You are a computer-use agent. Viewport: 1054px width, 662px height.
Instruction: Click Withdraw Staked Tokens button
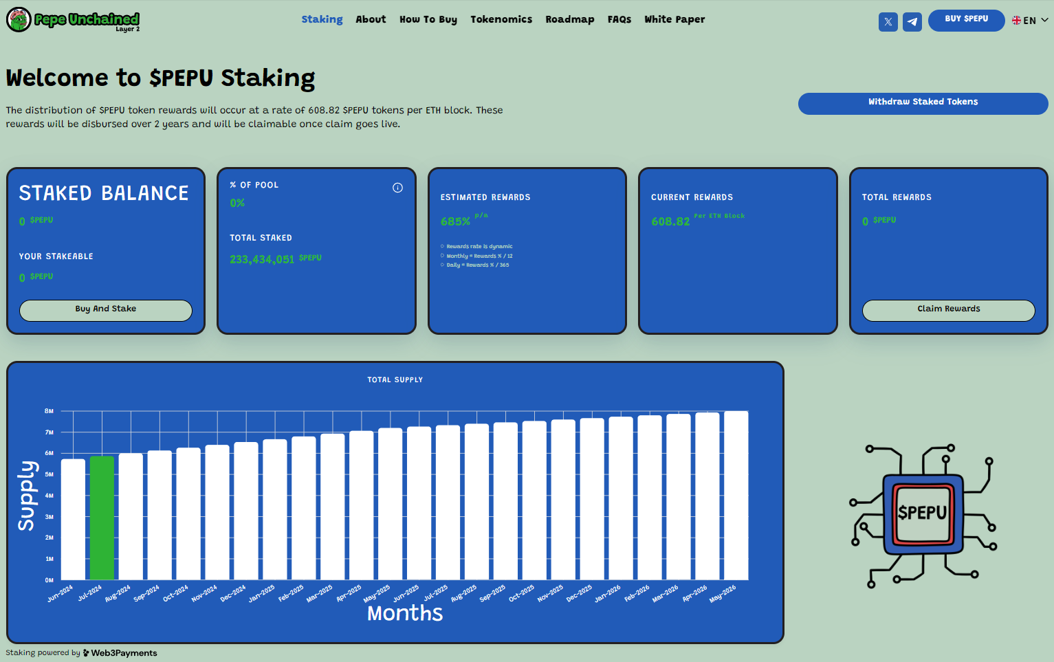[x=923, y=103]
